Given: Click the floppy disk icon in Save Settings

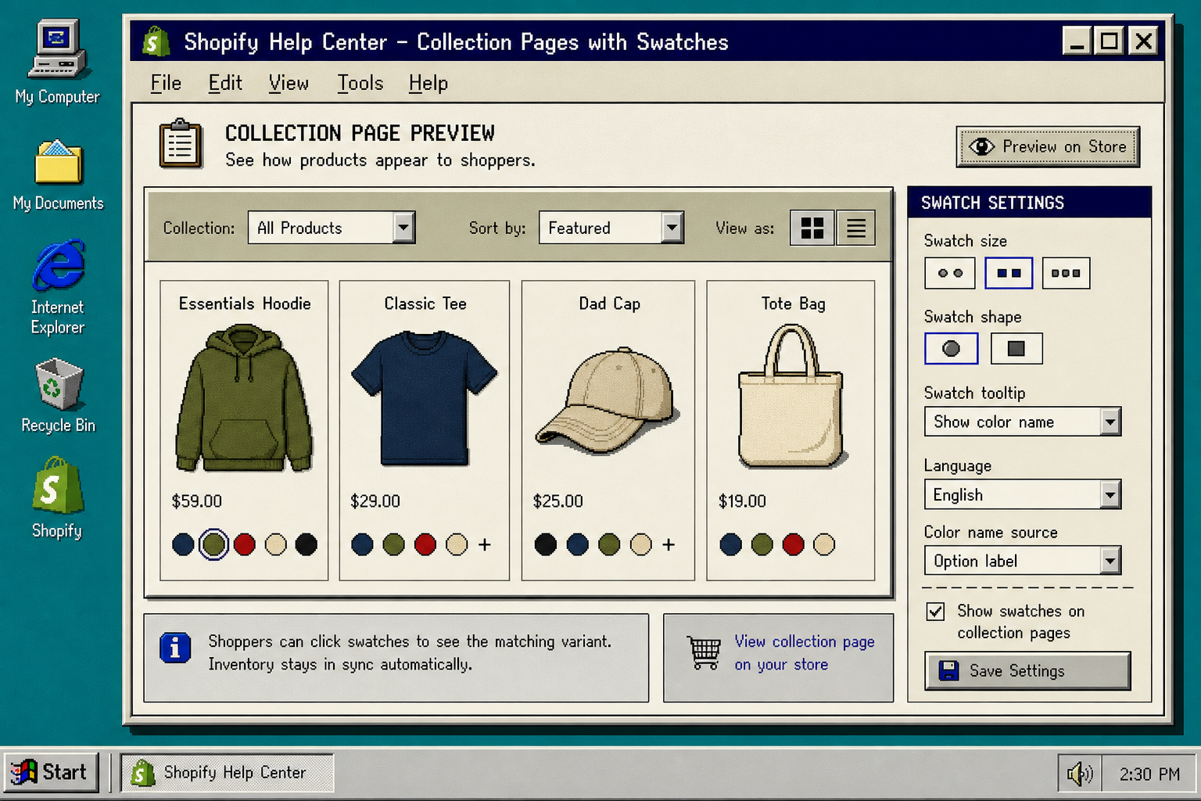Looking at the screenshot, I should click(x=948, y=670).
